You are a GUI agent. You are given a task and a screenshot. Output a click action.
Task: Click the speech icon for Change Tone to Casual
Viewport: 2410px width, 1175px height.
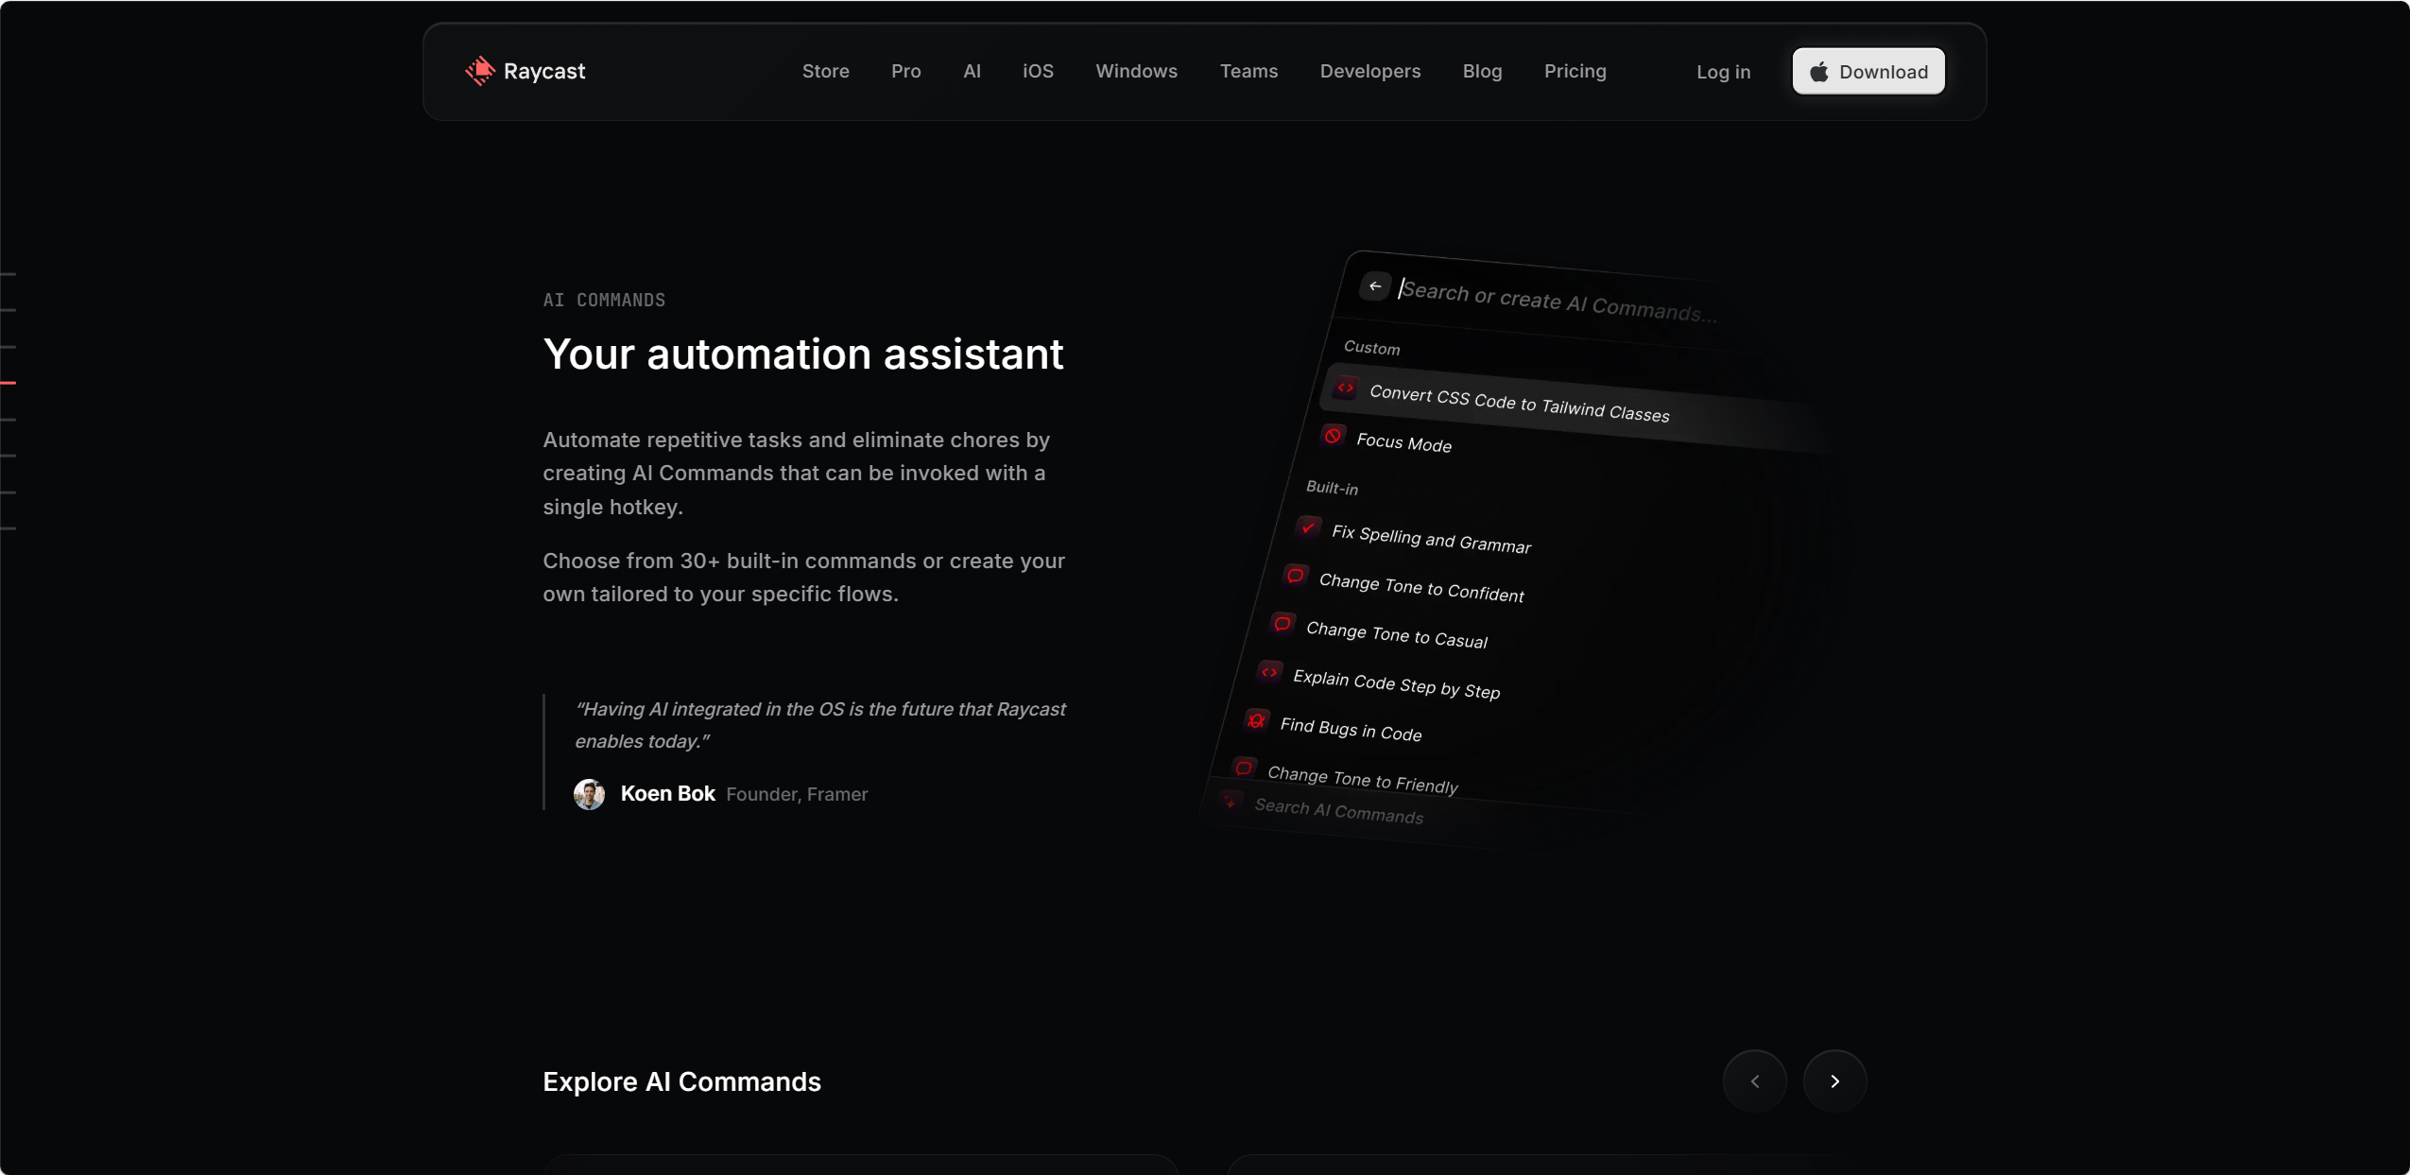[1282, 624]
